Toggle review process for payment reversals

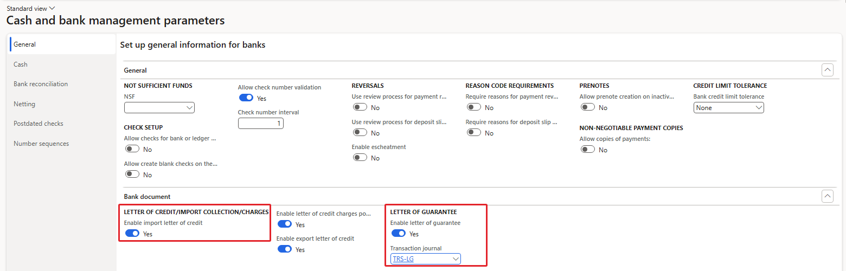pyautogui.click(x=360, y=107)
